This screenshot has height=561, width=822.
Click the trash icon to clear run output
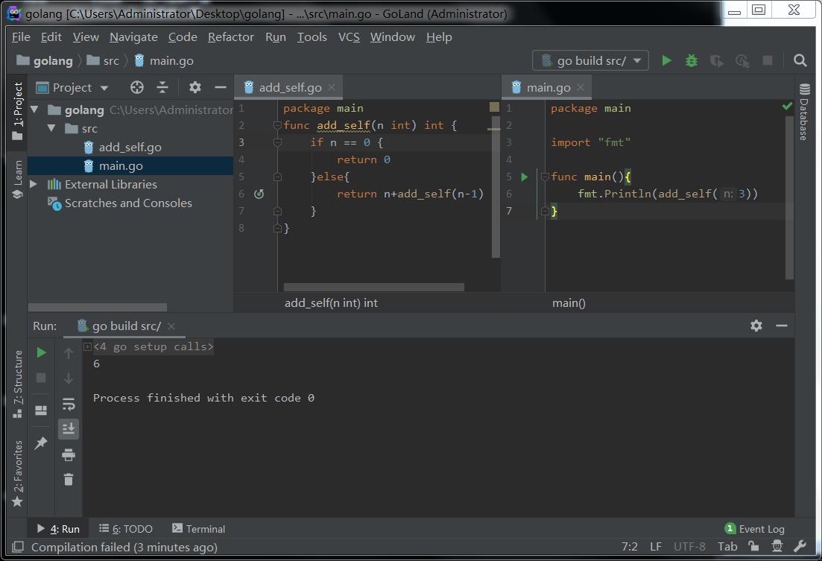[69, 480]
